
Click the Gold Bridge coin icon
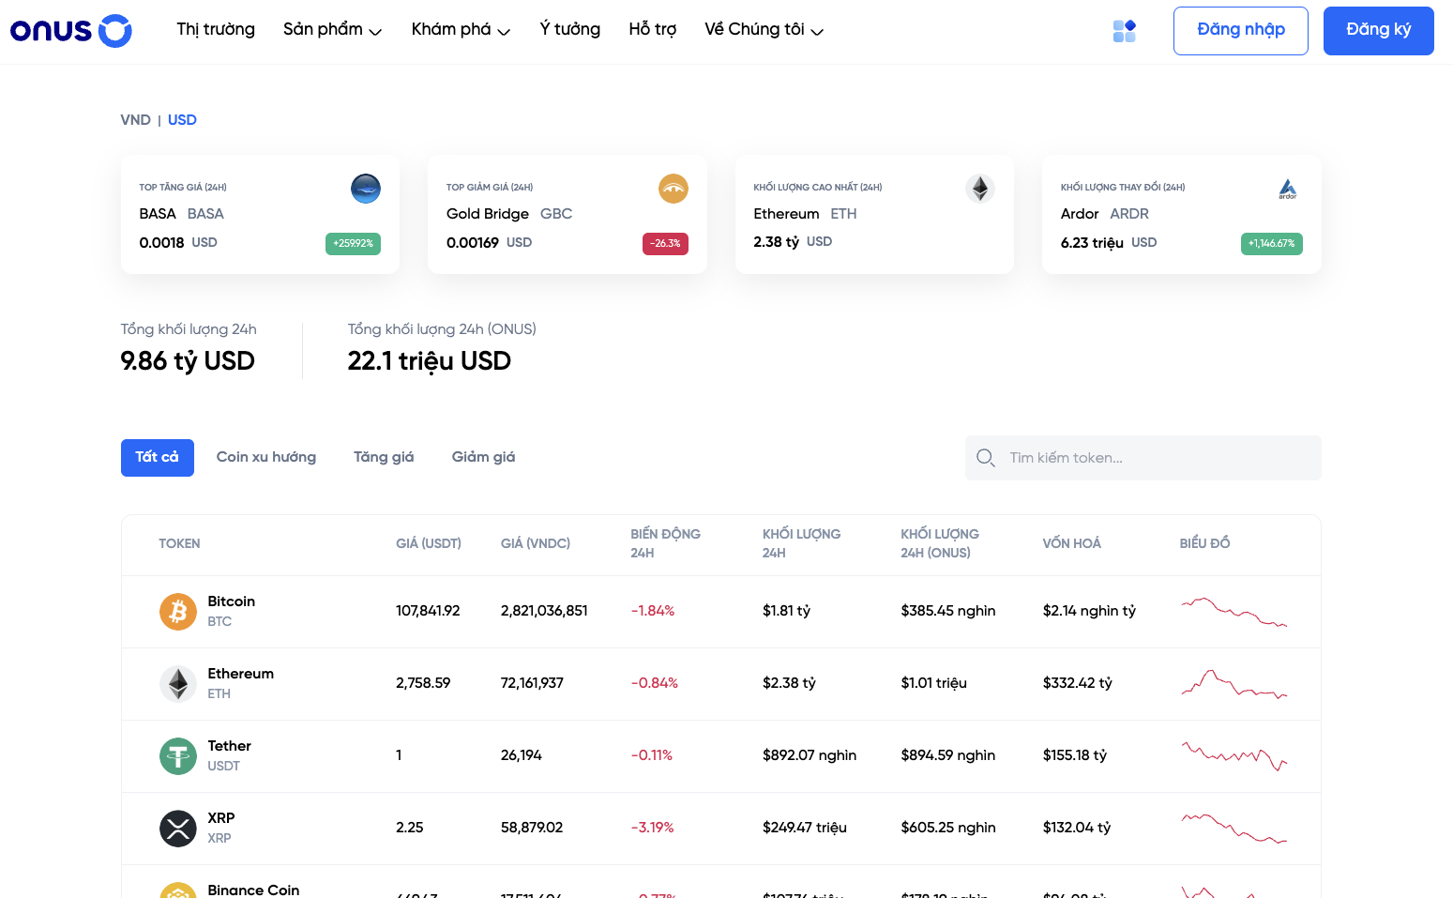click(x=674, y=189)
